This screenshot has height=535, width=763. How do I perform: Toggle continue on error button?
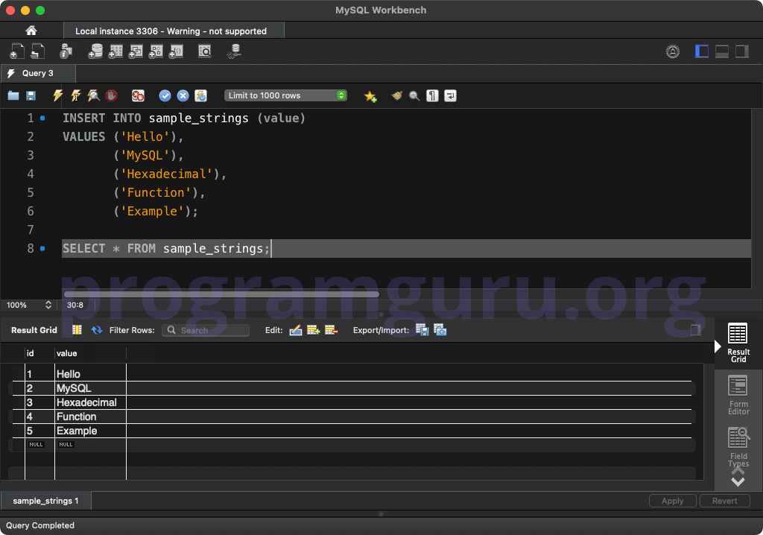click(x=138, y=95)
